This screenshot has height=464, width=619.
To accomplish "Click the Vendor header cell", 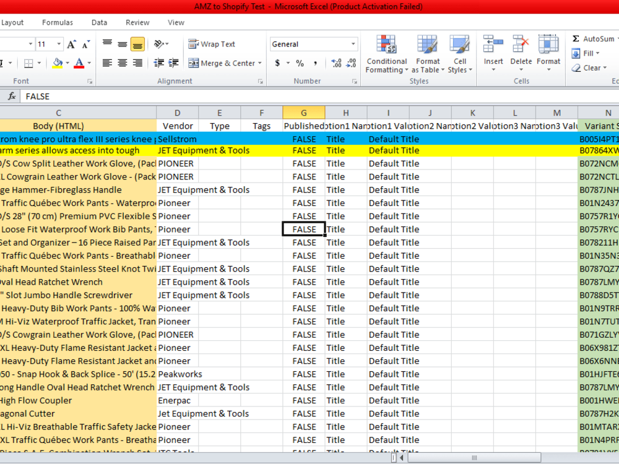I will 178,126.
